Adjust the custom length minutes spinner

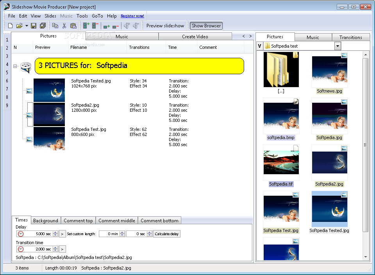(x=122, y=234)
